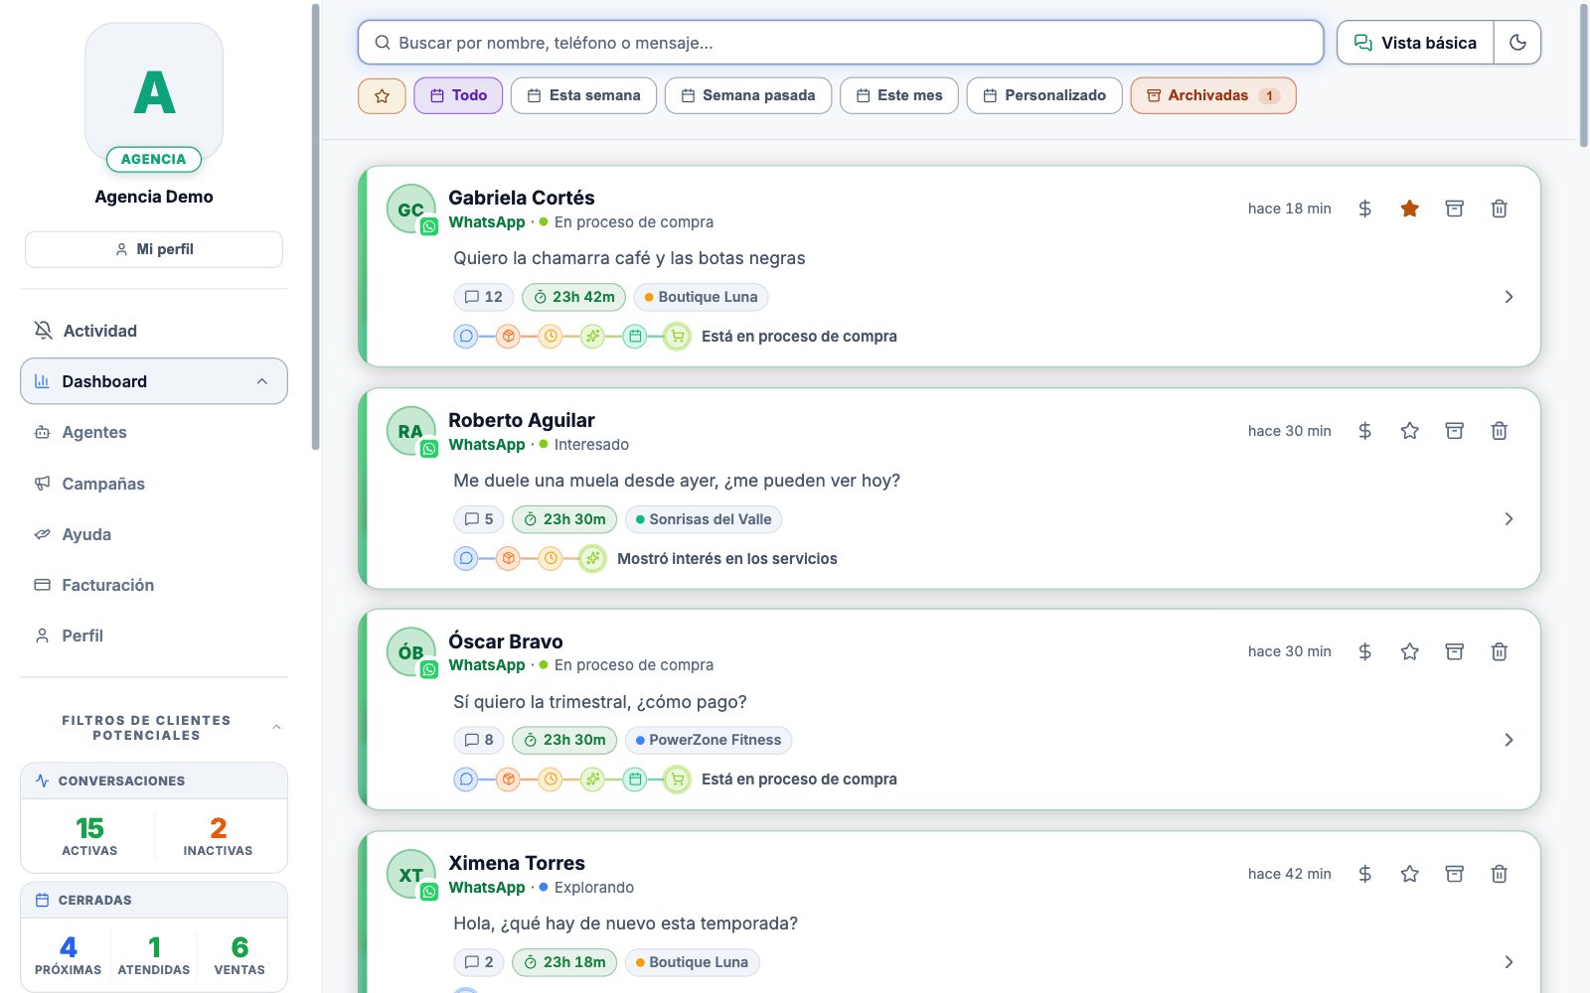Open Mi perfil button

click(154, 249)
